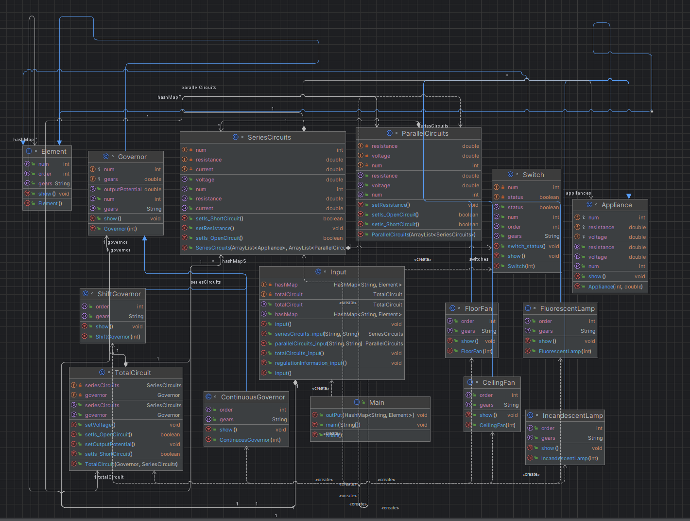The width and height of the screenshot is (690, 521).
Task: Click TotalCircuit(Governor, SeriesCircuits) constructor row
Action: point(126,464)
